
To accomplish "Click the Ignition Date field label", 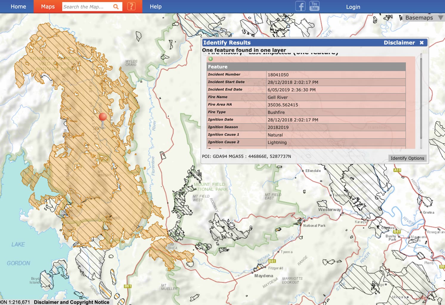I will pos(221,119).
